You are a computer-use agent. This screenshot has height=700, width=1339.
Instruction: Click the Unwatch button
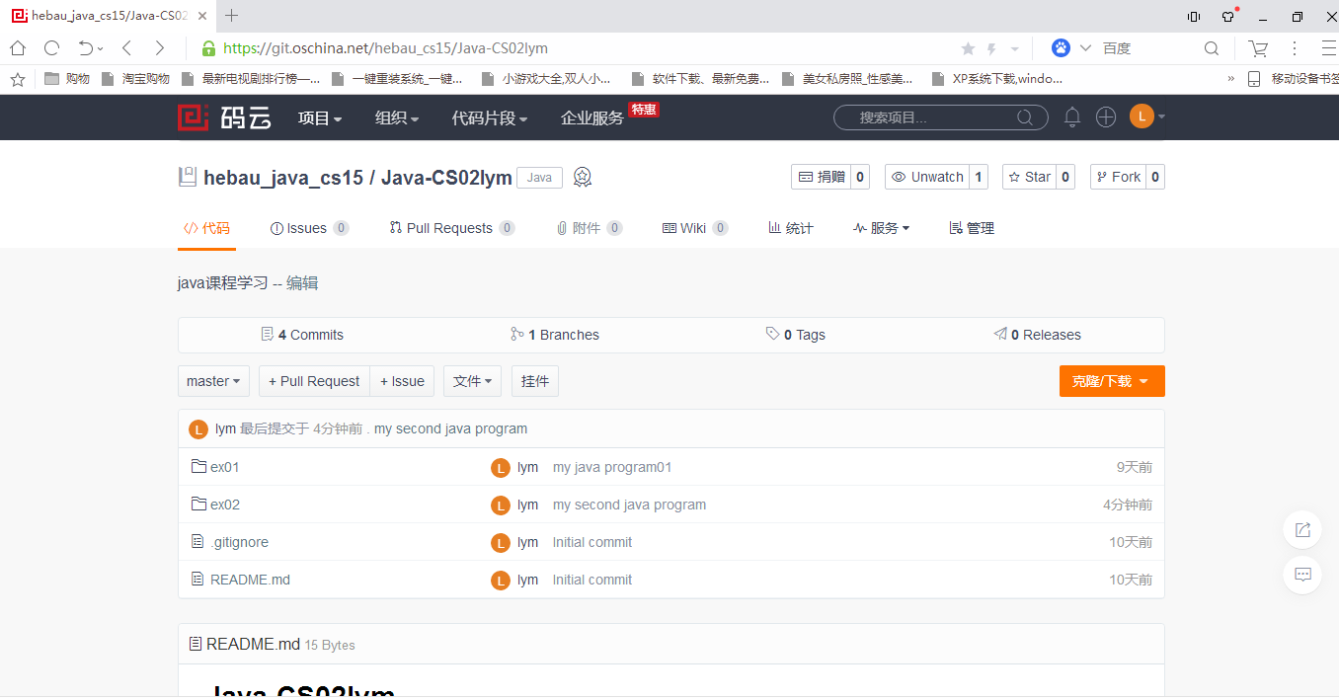pyautogui.click(x=927, y=177)
